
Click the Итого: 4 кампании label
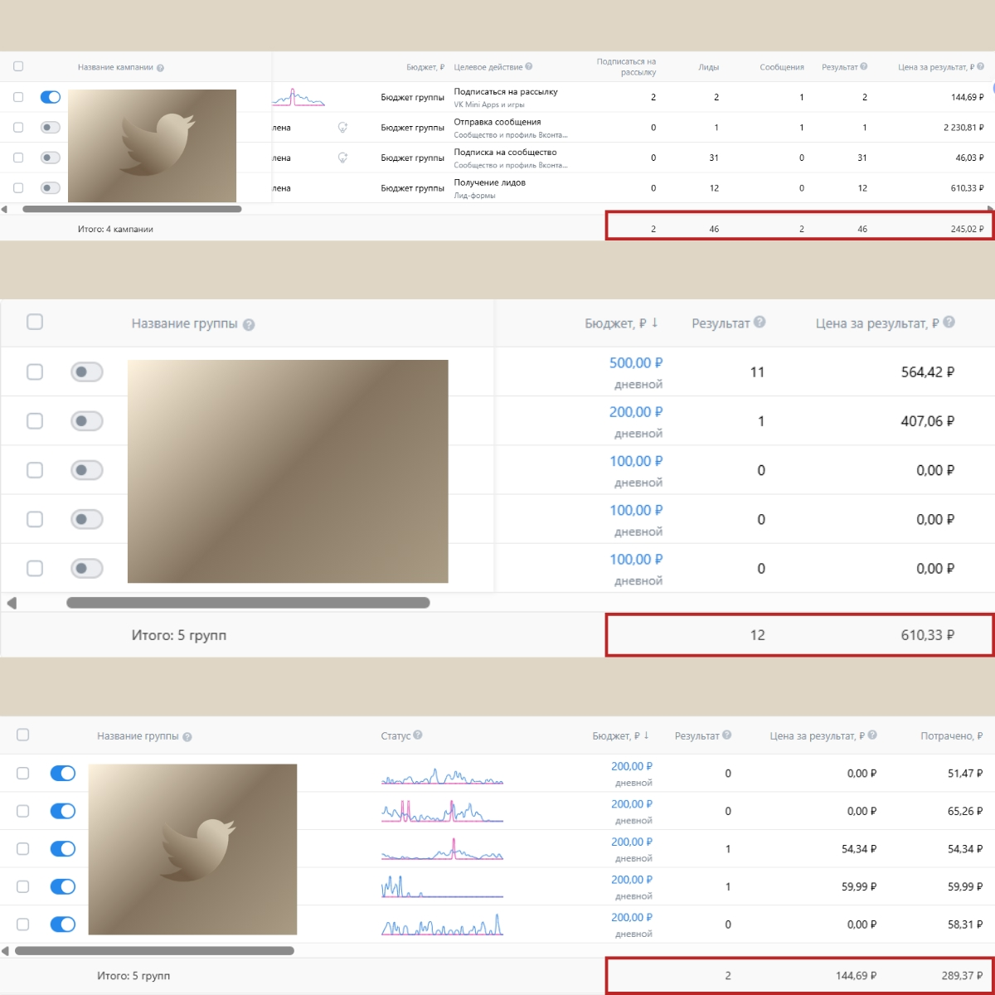tap(115, 229)
